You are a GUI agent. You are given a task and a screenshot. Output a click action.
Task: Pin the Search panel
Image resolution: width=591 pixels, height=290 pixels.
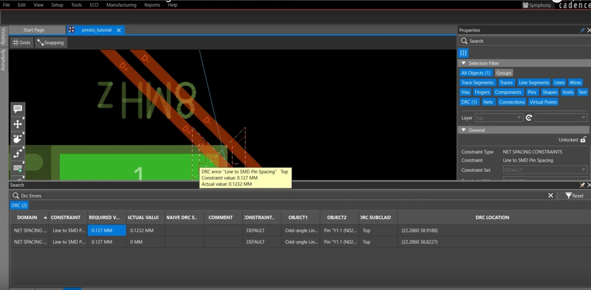click(582, 185)
